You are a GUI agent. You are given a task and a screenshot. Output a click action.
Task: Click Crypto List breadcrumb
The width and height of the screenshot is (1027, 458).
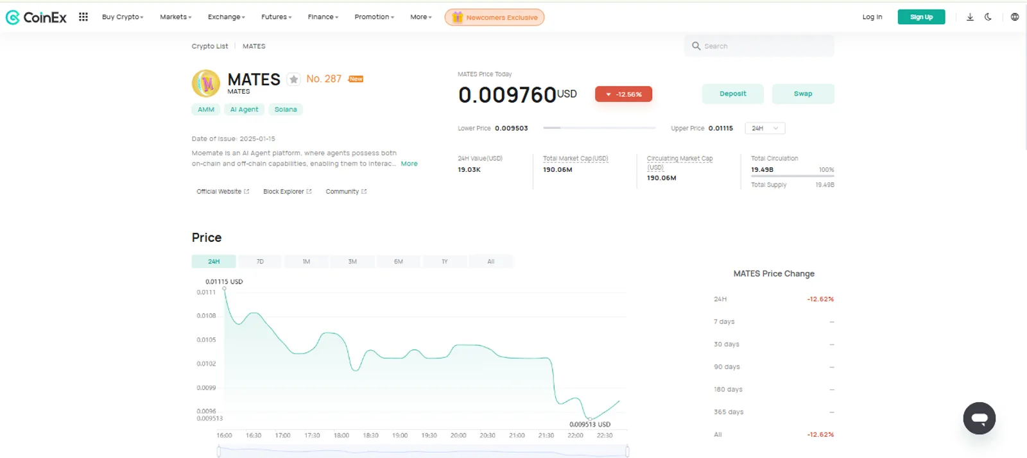pyautogui.click(x=210, y=46)
